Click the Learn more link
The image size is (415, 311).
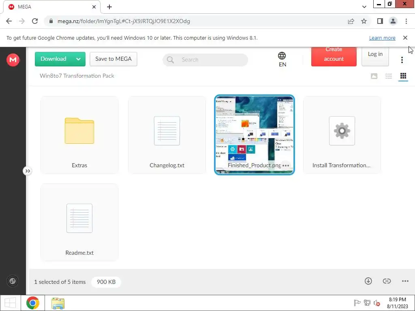click(382, 38)
